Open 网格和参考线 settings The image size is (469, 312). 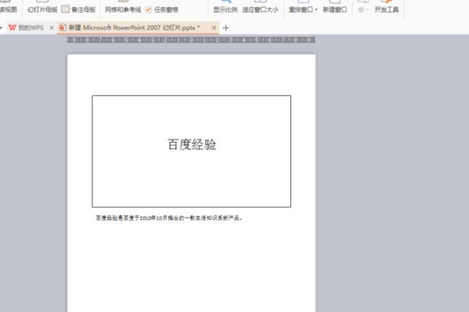pyautogui.click(x=123, y=9)
